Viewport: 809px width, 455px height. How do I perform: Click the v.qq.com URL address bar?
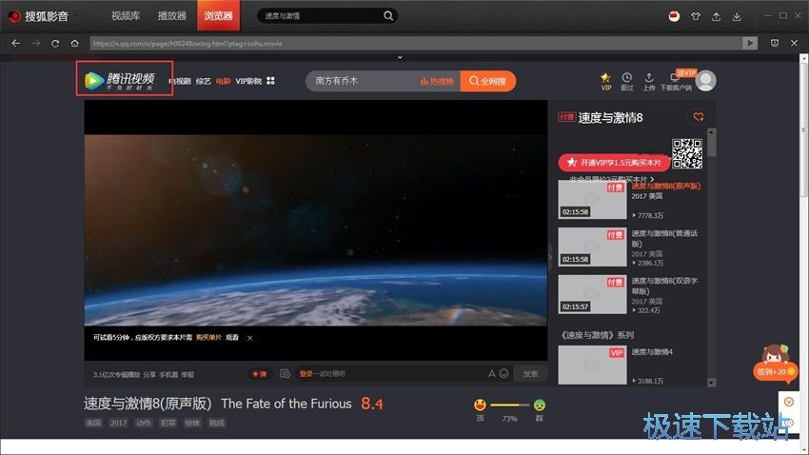tap(415, 44)
